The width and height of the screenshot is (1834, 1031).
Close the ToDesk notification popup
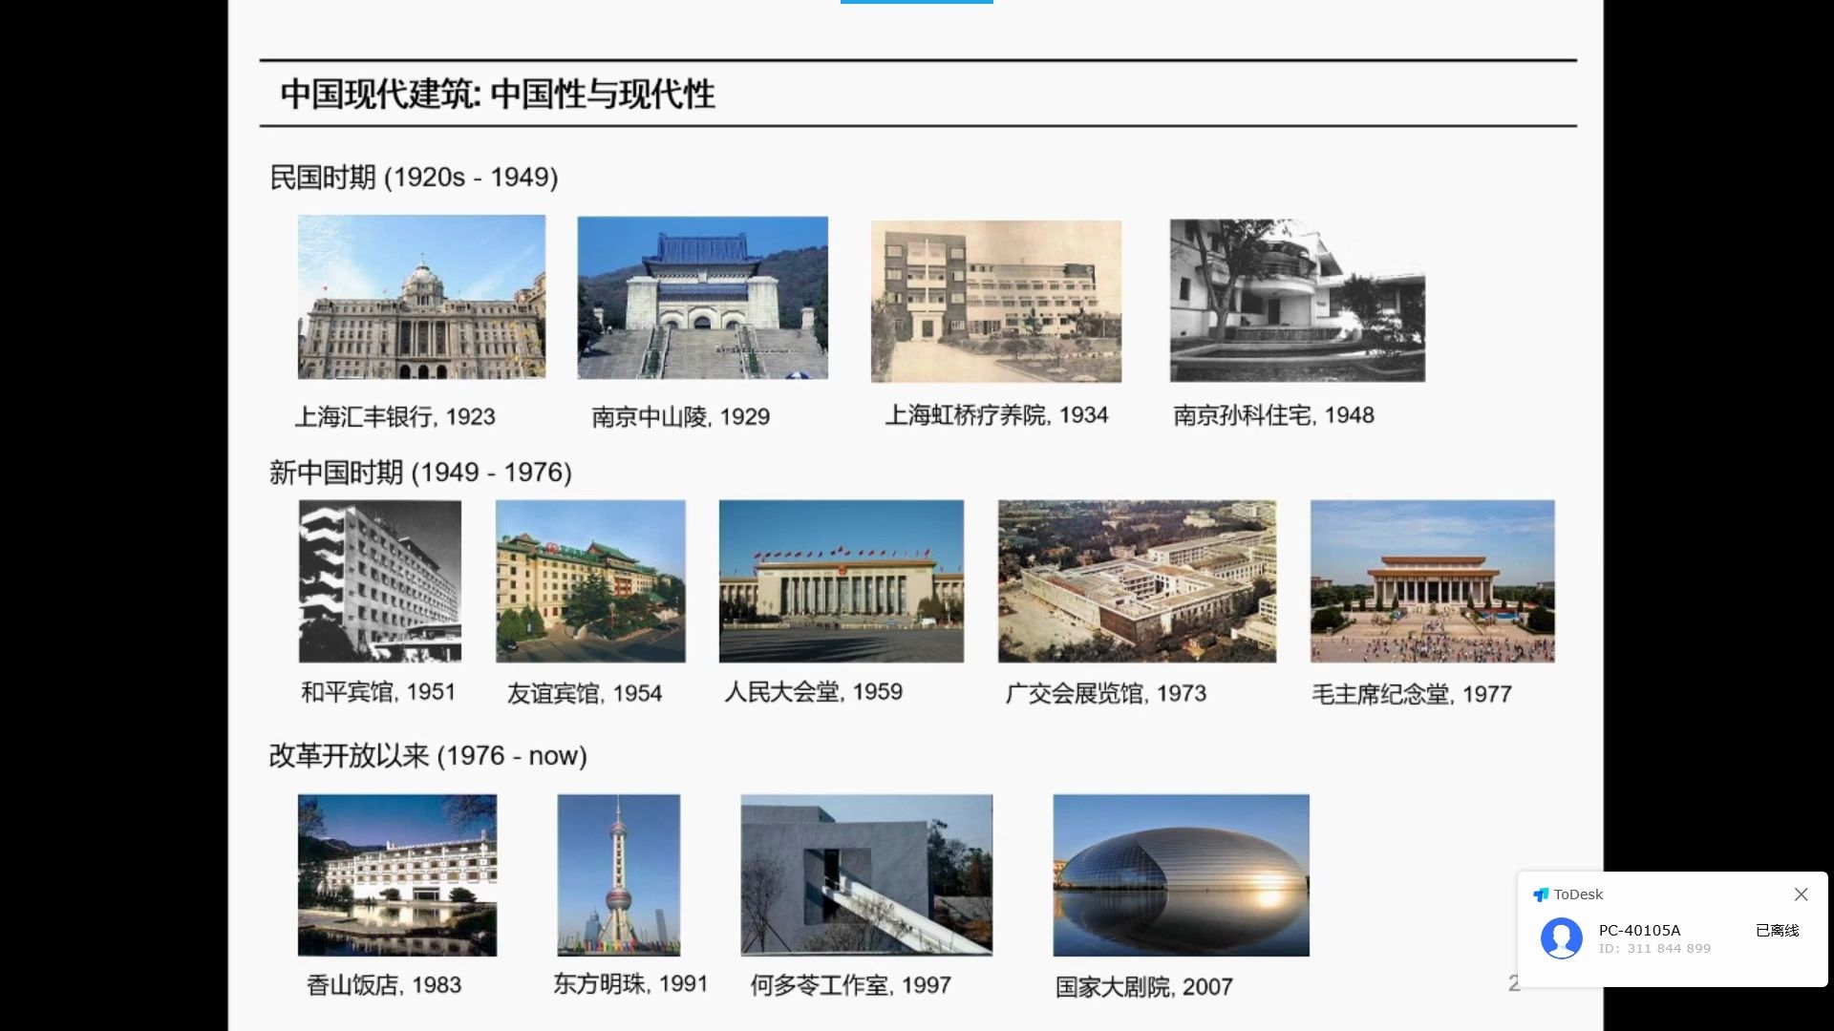1801,894
